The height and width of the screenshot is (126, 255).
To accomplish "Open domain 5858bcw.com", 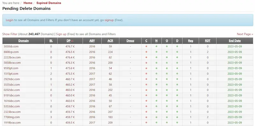I will (x=12, y=63).
